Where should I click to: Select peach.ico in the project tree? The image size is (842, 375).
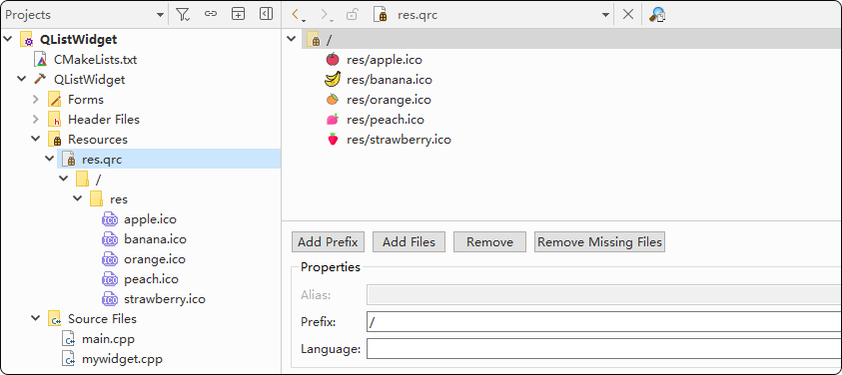[151, 279]
